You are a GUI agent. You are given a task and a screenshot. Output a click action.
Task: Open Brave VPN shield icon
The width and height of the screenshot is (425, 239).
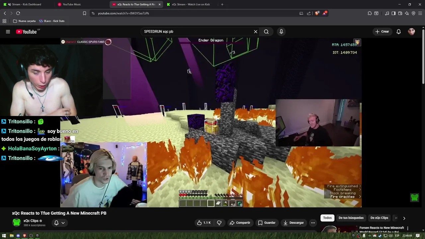(x=413, y=13)
